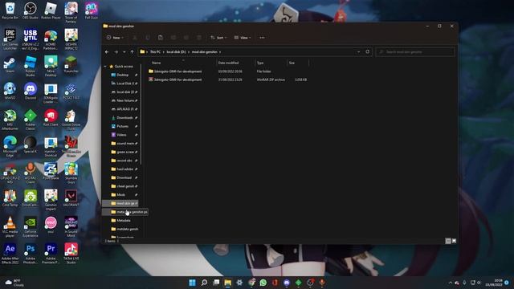Viewport: 514px width, 289px height.
Task: Open Downloads in Quick access
Action: coord(124,118)
